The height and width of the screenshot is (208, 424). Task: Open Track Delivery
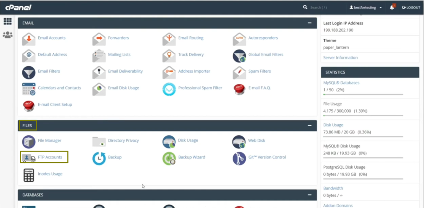(x=191, y=54)
